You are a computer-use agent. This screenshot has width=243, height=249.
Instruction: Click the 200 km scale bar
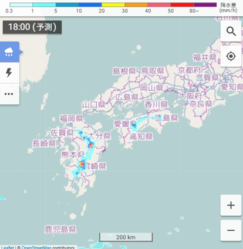coord(126,237)
